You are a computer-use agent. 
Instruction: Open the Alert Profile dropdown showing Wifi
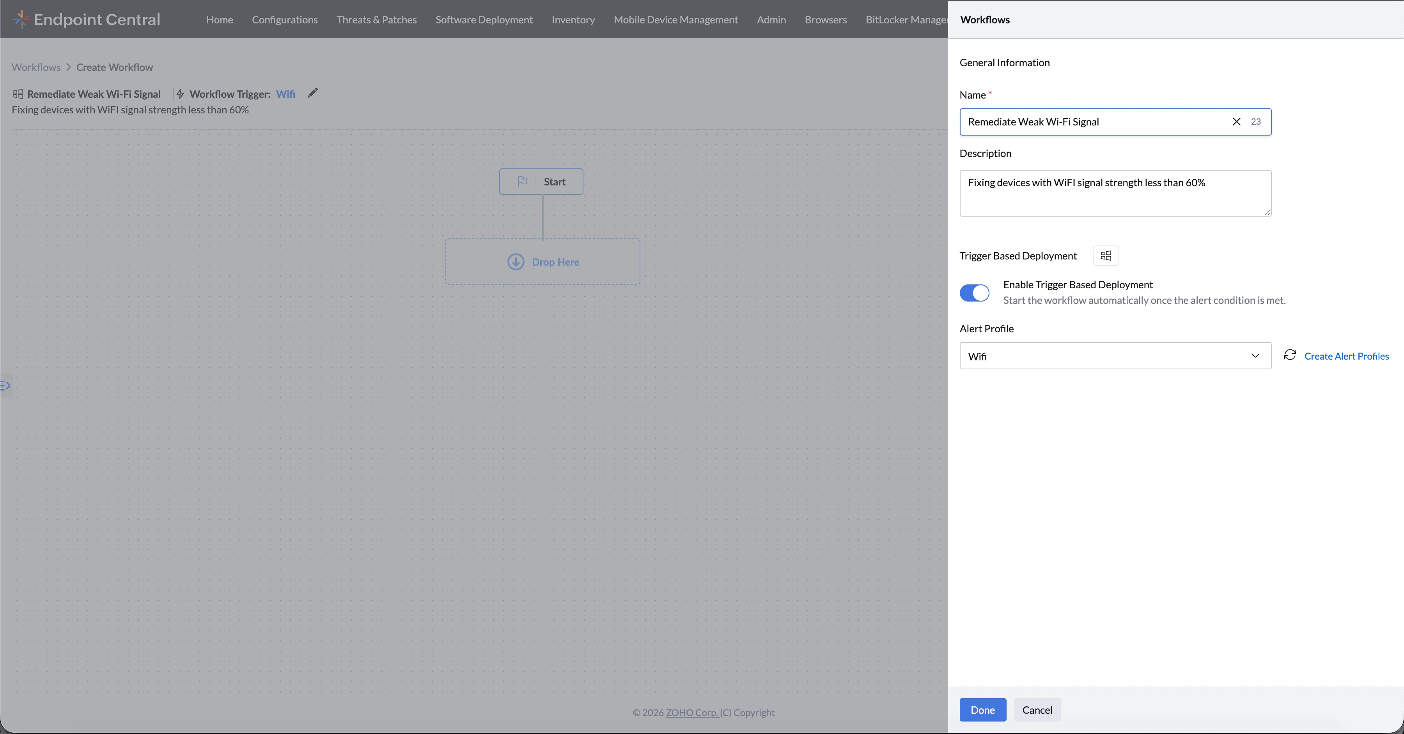point(1115,356)
